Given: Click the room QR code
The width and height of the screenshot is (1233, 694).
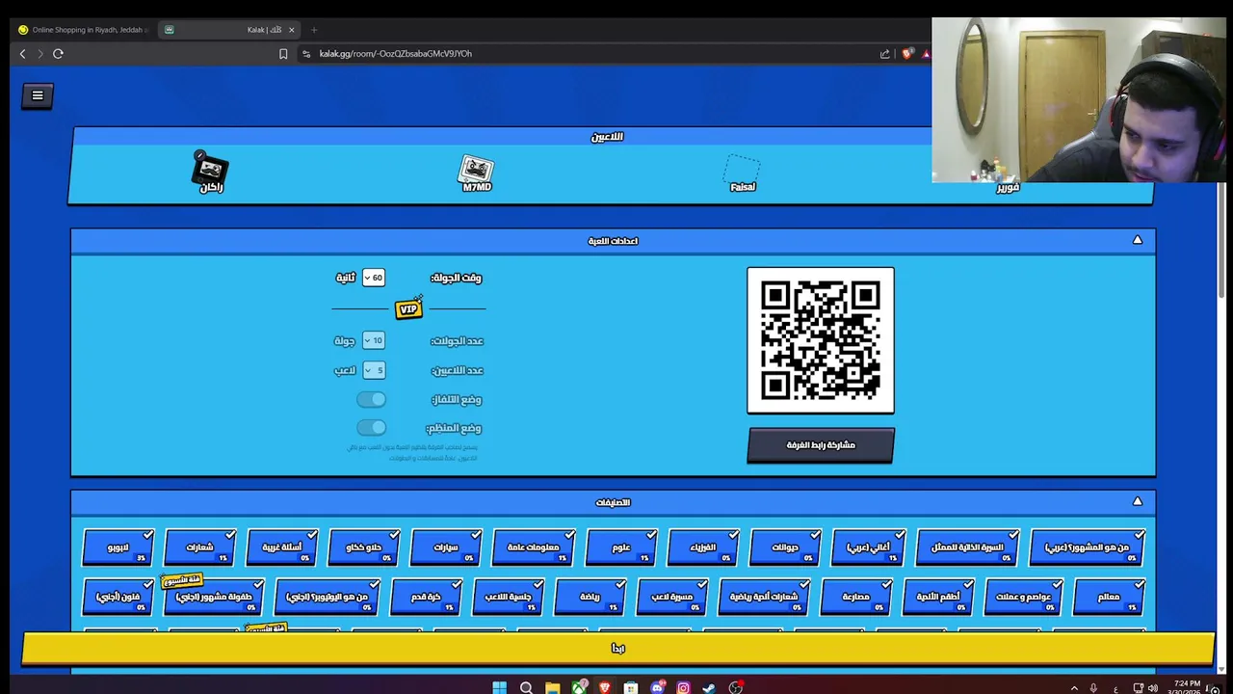Looking at the screenshot, I should (x=821, y=340).
